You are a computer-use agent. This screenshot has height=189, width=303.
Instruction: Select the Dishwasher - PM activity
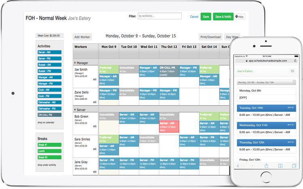tap(49, 109)
